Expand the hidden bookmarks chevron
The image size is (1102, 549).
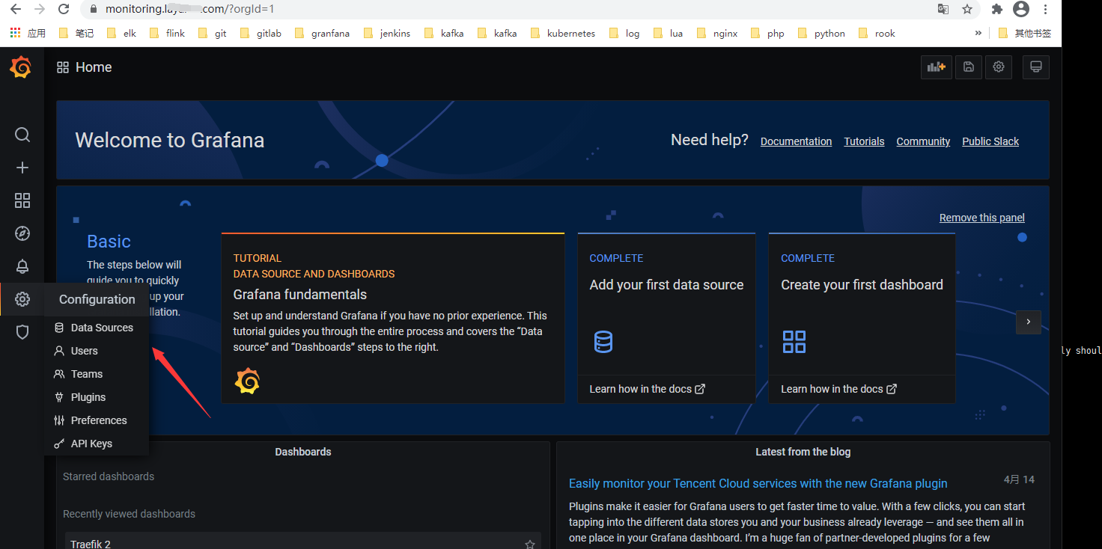pos(978,33)
